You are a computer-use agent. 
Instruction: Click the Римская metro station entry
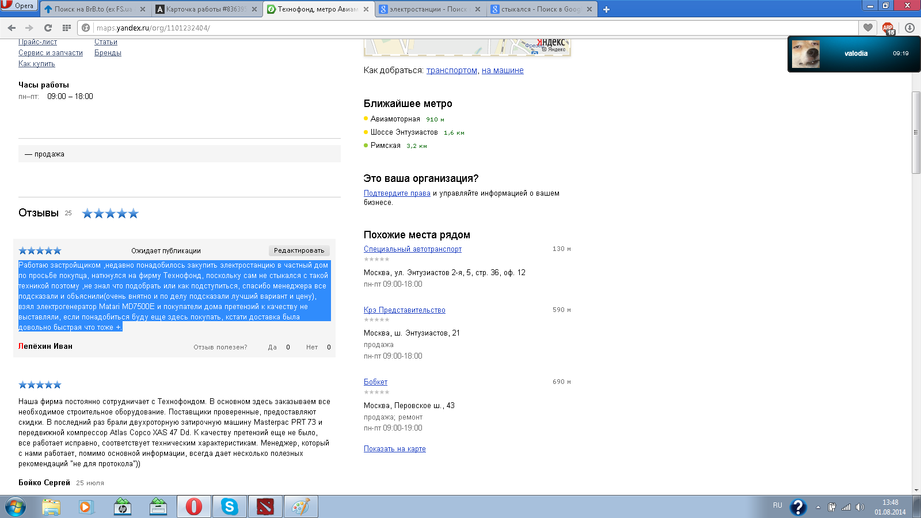tap(386, 146)
